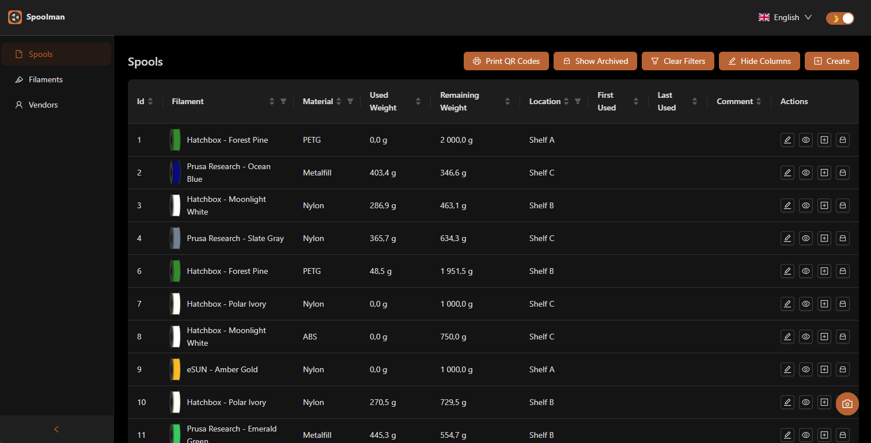The width and height of the screenshot is (871, 443).
Task: Sort by the Remaining Weight column
Action: (x=506, y=101)
